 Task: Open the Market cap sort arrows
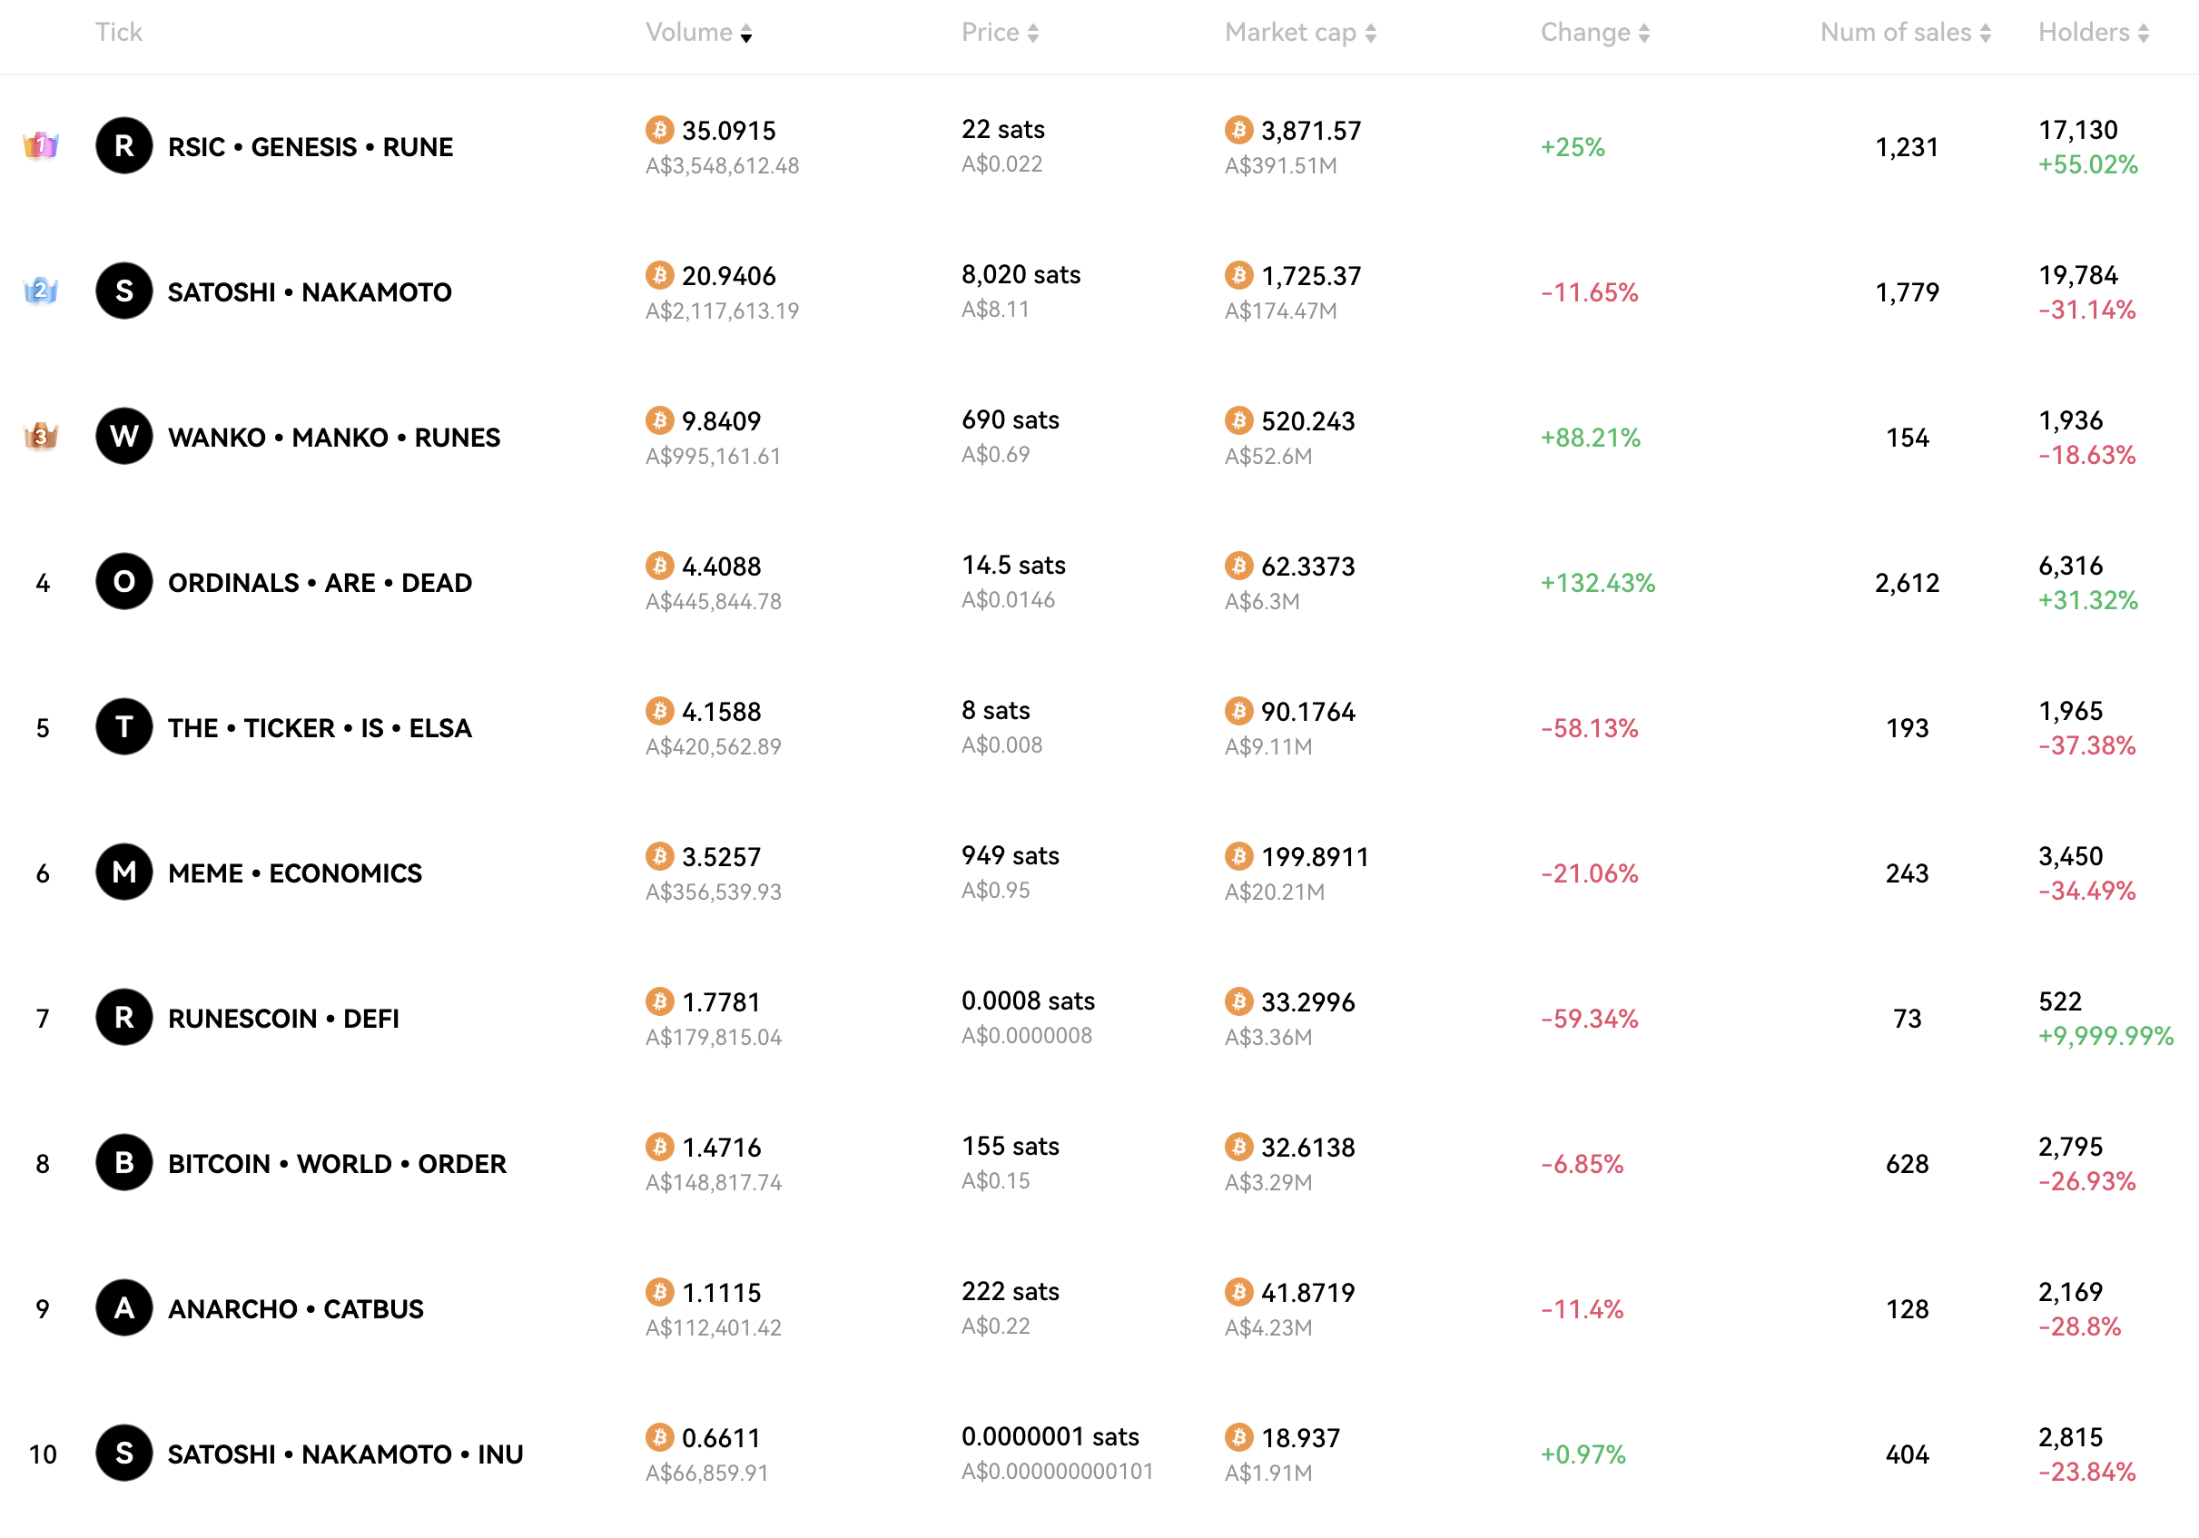1372,32
